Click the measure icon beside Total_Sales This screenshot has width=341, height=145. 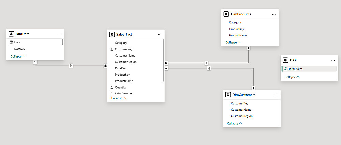coord(285,69)
